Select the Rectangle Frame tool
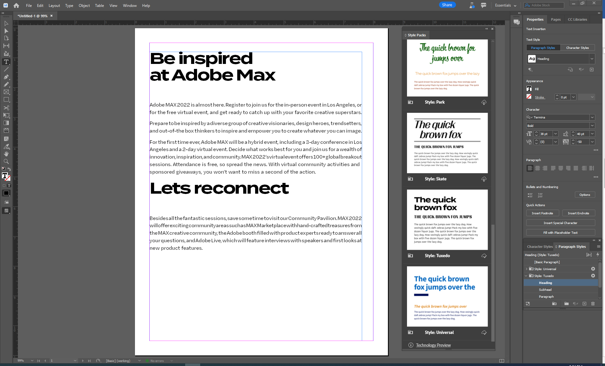 (x=6, y=92)
